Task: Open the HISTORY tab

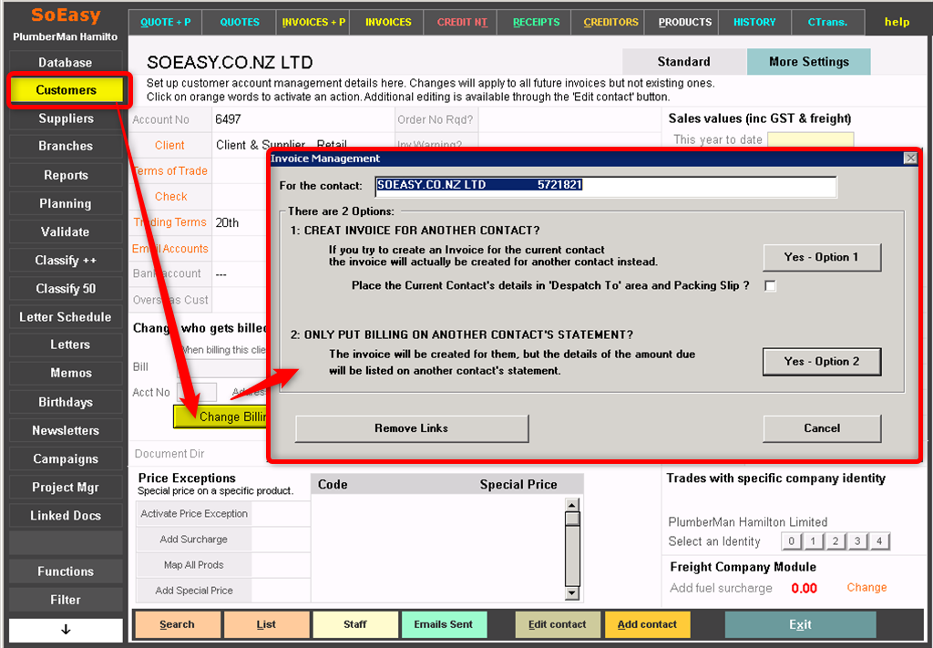Action: (x=754, y=23)
